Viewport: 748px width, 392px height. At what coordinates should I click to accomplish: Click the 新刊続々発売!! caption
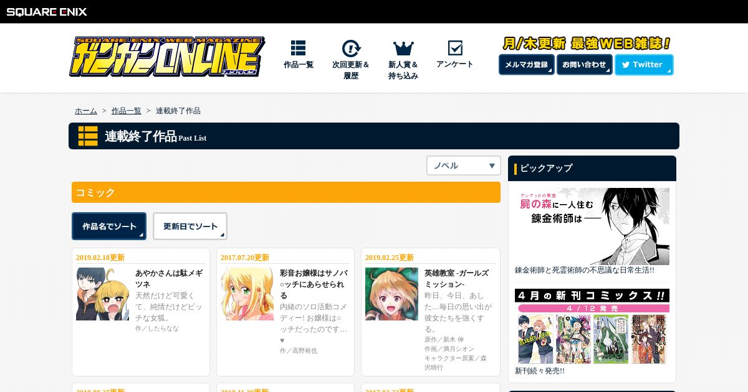point(540,371)
